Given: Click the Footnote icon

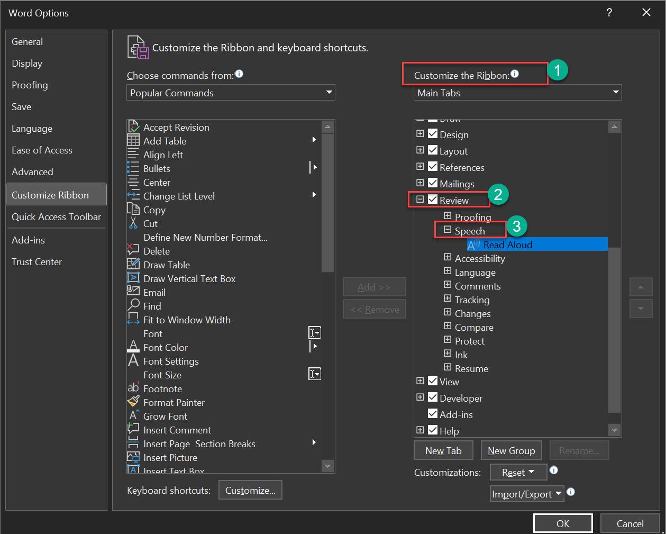Looking at the screenshot, I should click(133, 388).
